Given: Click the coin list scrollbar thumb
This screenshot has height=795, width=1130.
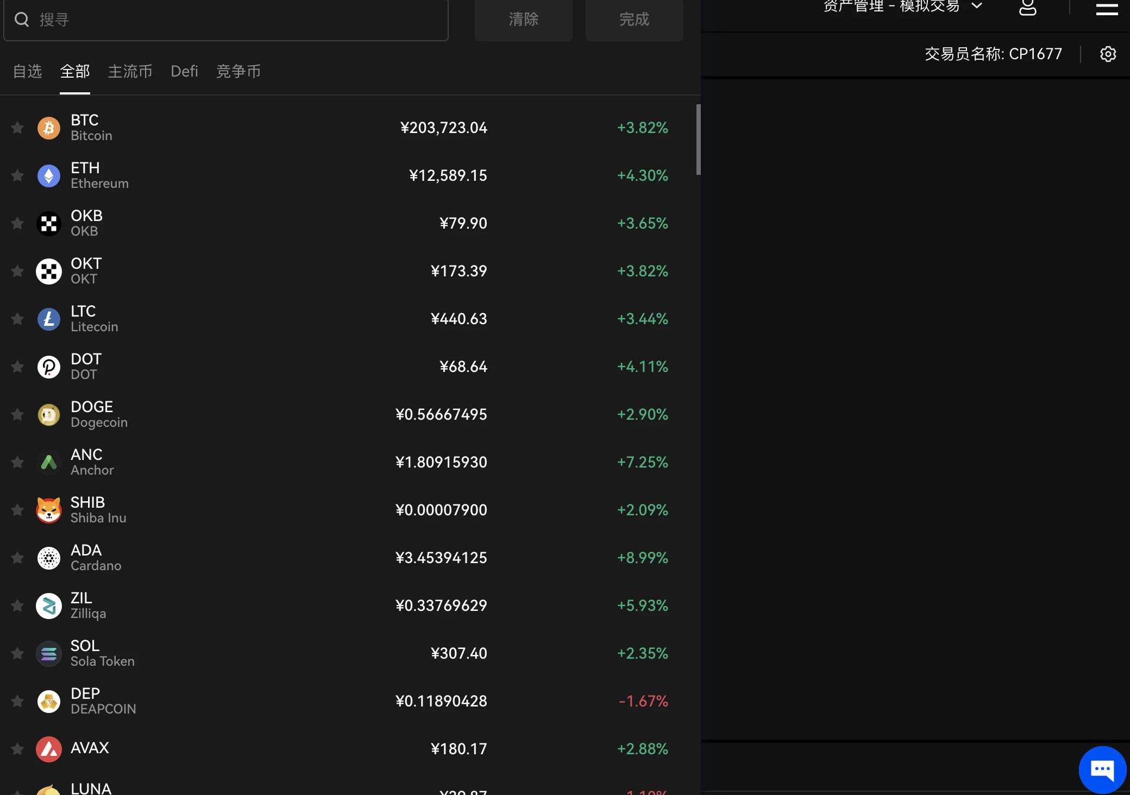Looking at the screenshot, I should (x=698, y=140).
